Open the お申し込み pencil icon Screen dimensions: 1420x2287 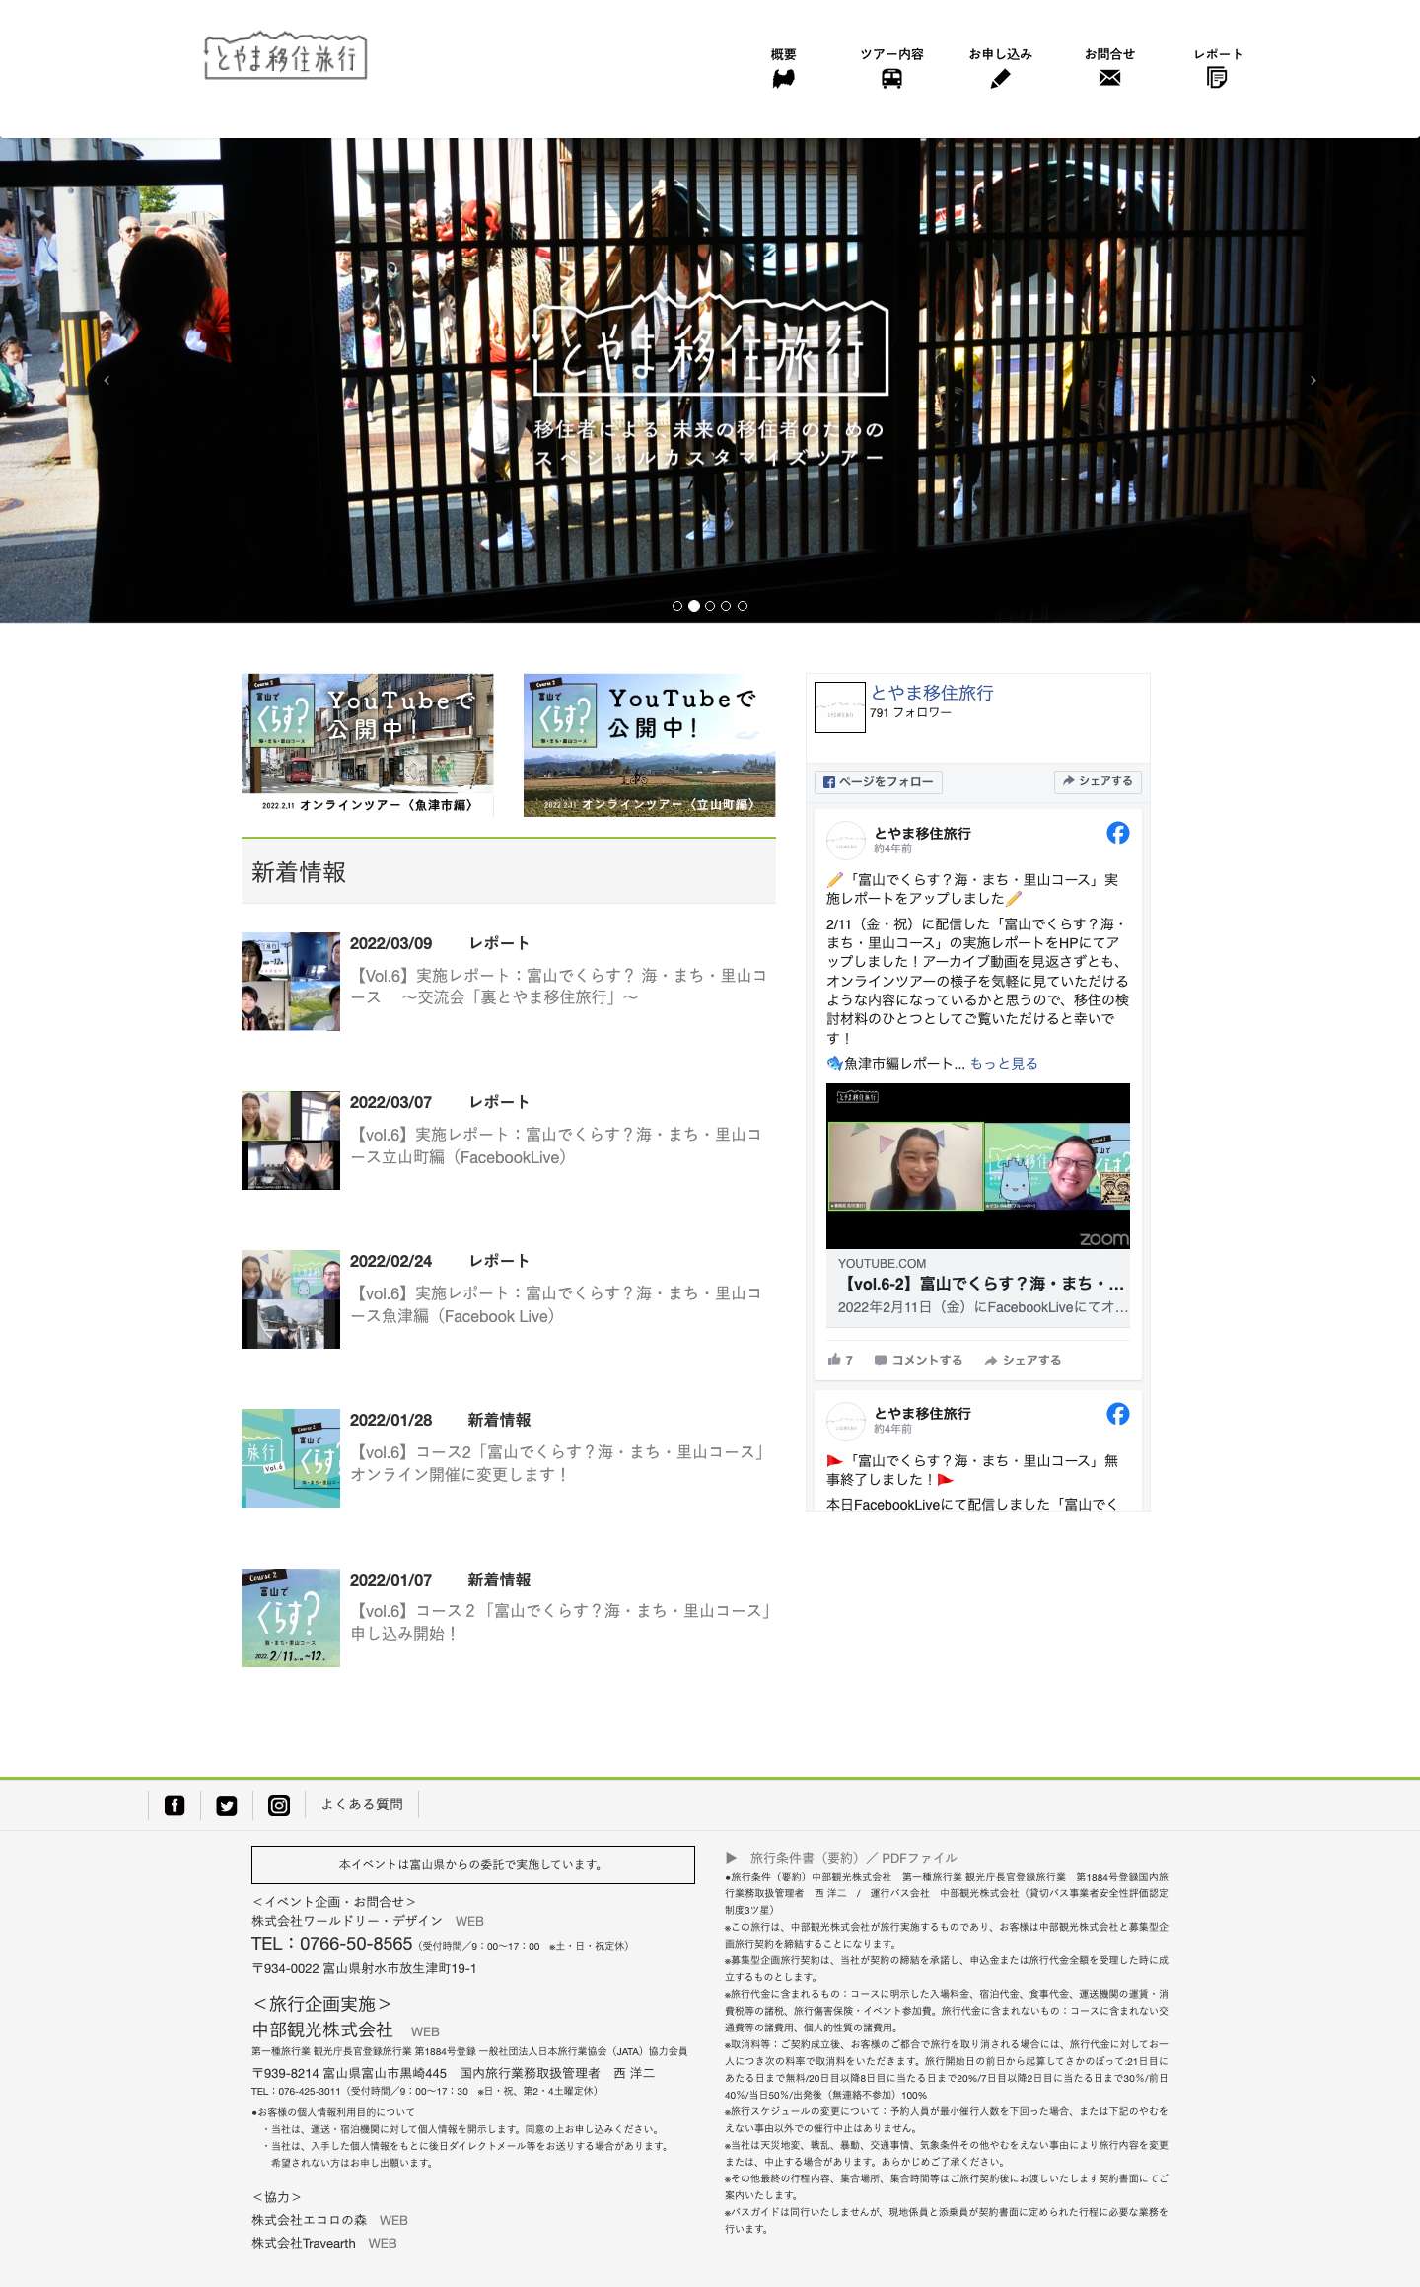(x=1000, y=78)
